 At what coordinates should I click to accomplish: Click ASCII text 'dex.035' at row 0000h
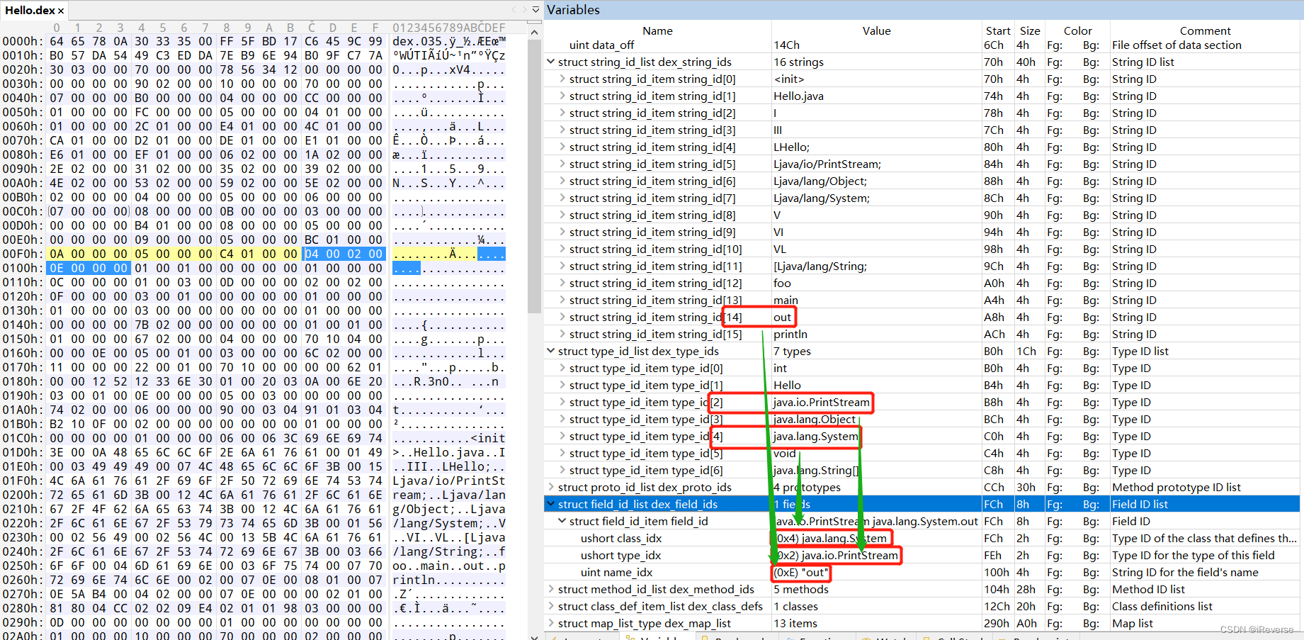point(417,41)
